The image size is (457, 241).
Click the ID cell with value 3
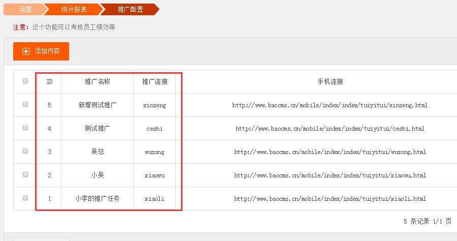pos(49,152)
